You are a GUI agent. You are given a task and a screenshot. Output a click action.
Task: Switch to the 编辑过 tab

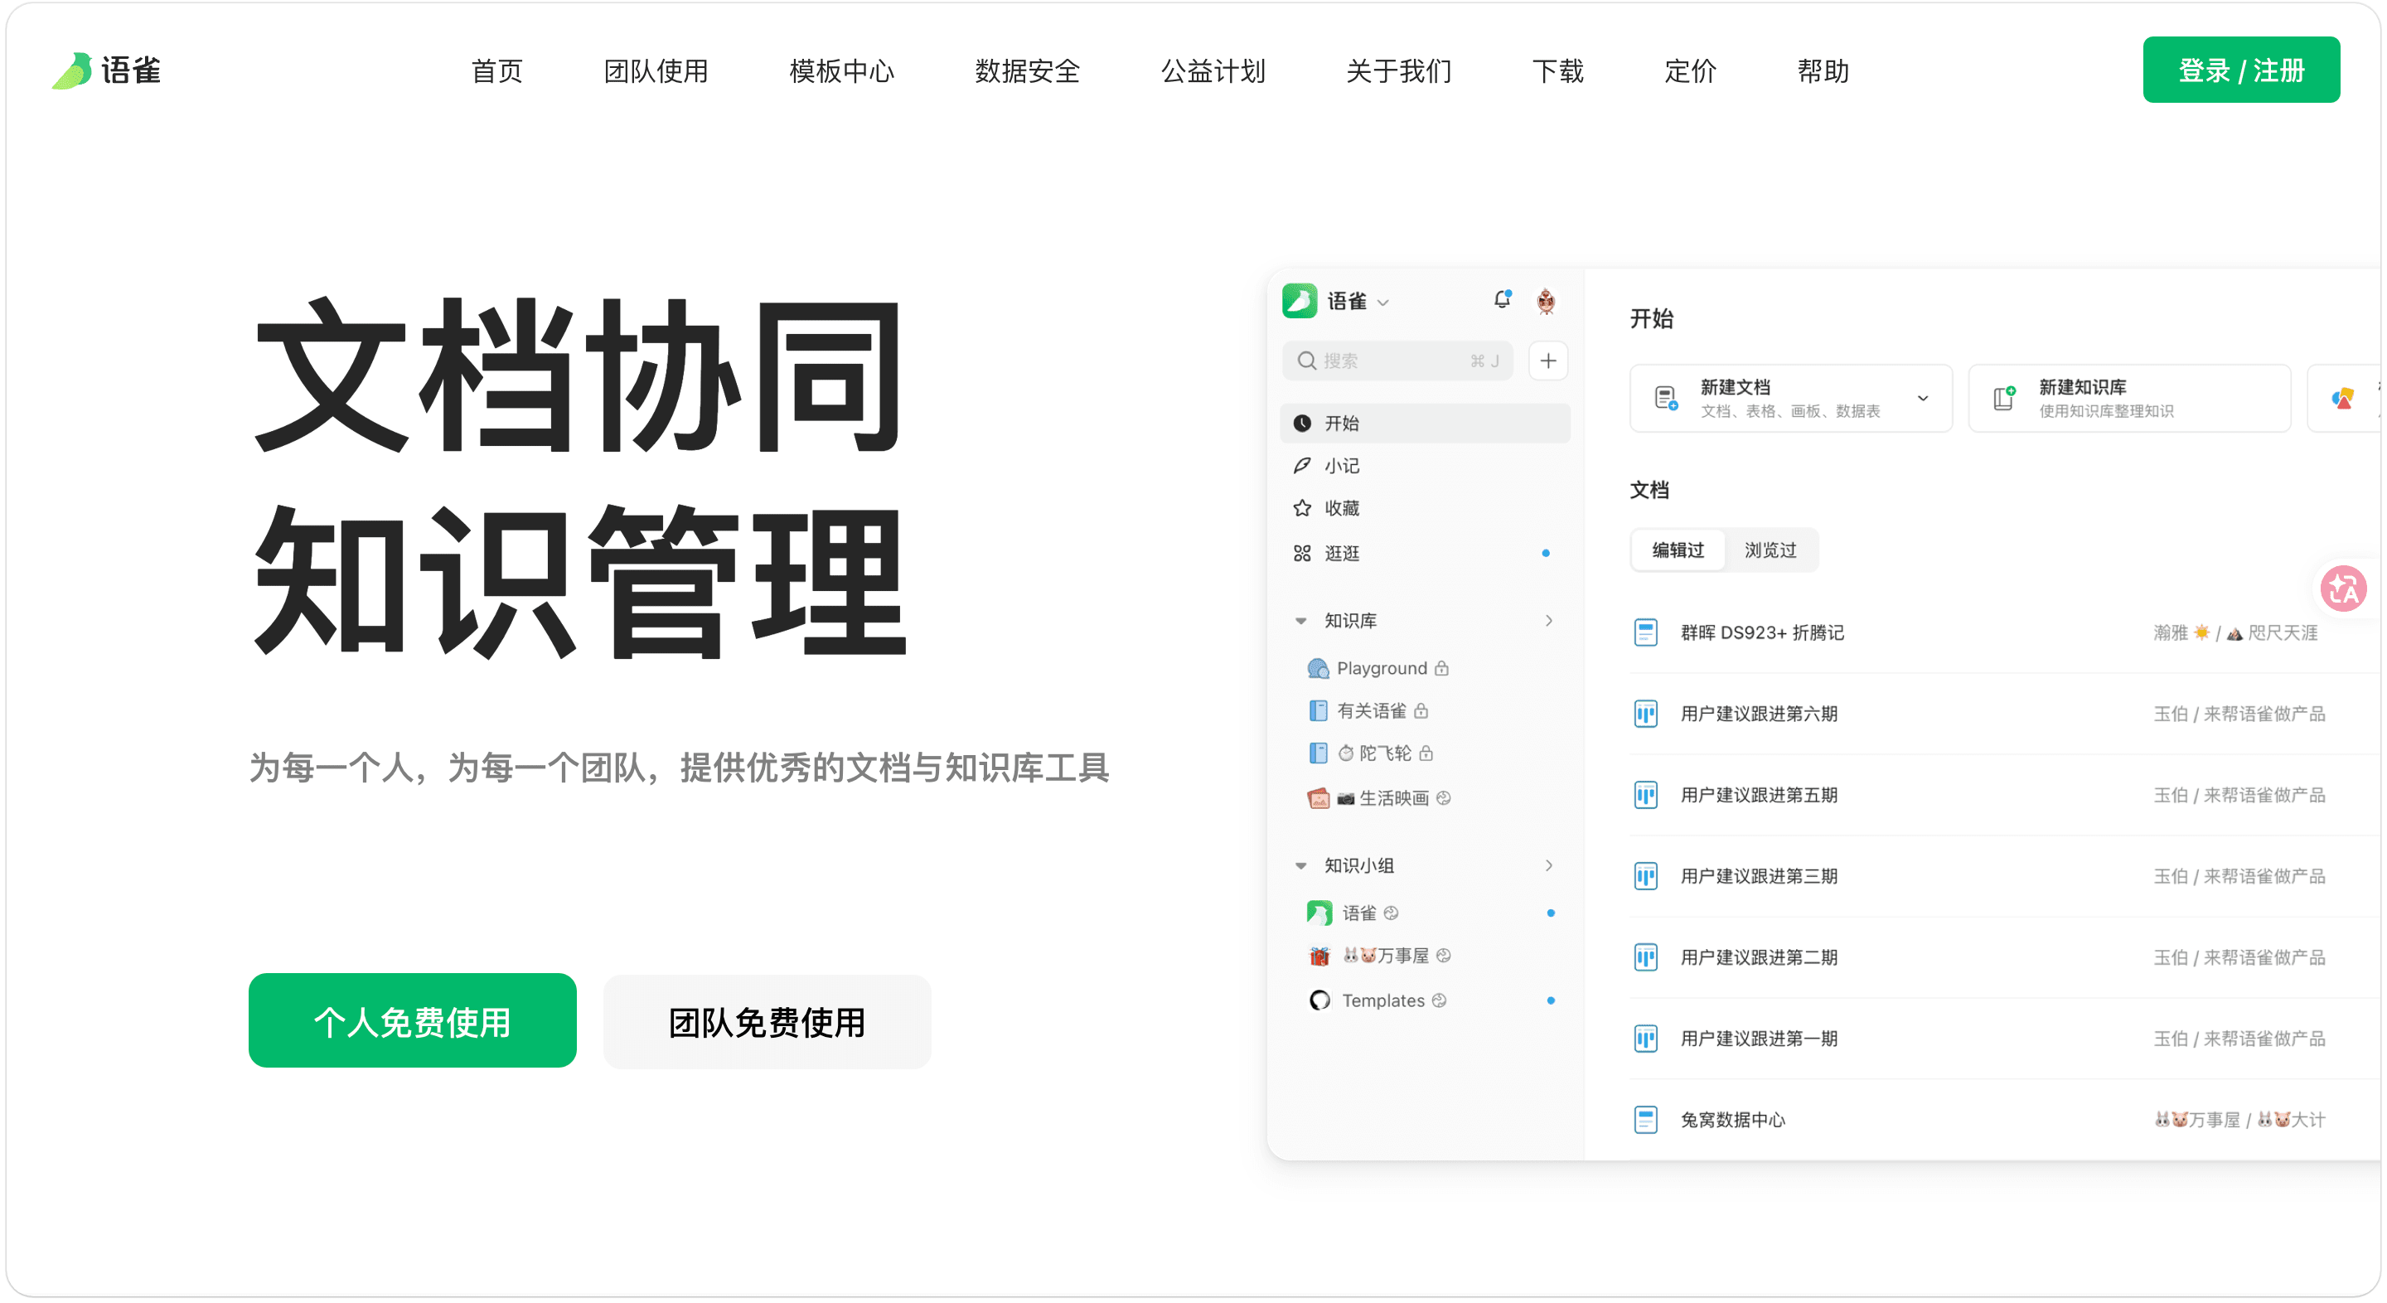1678,550
